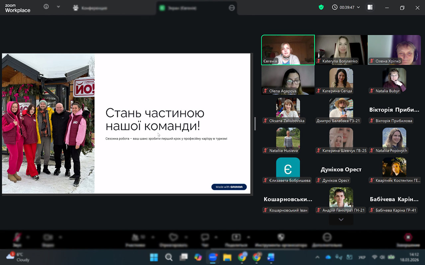Open the meeting info icon

point(46,7)
